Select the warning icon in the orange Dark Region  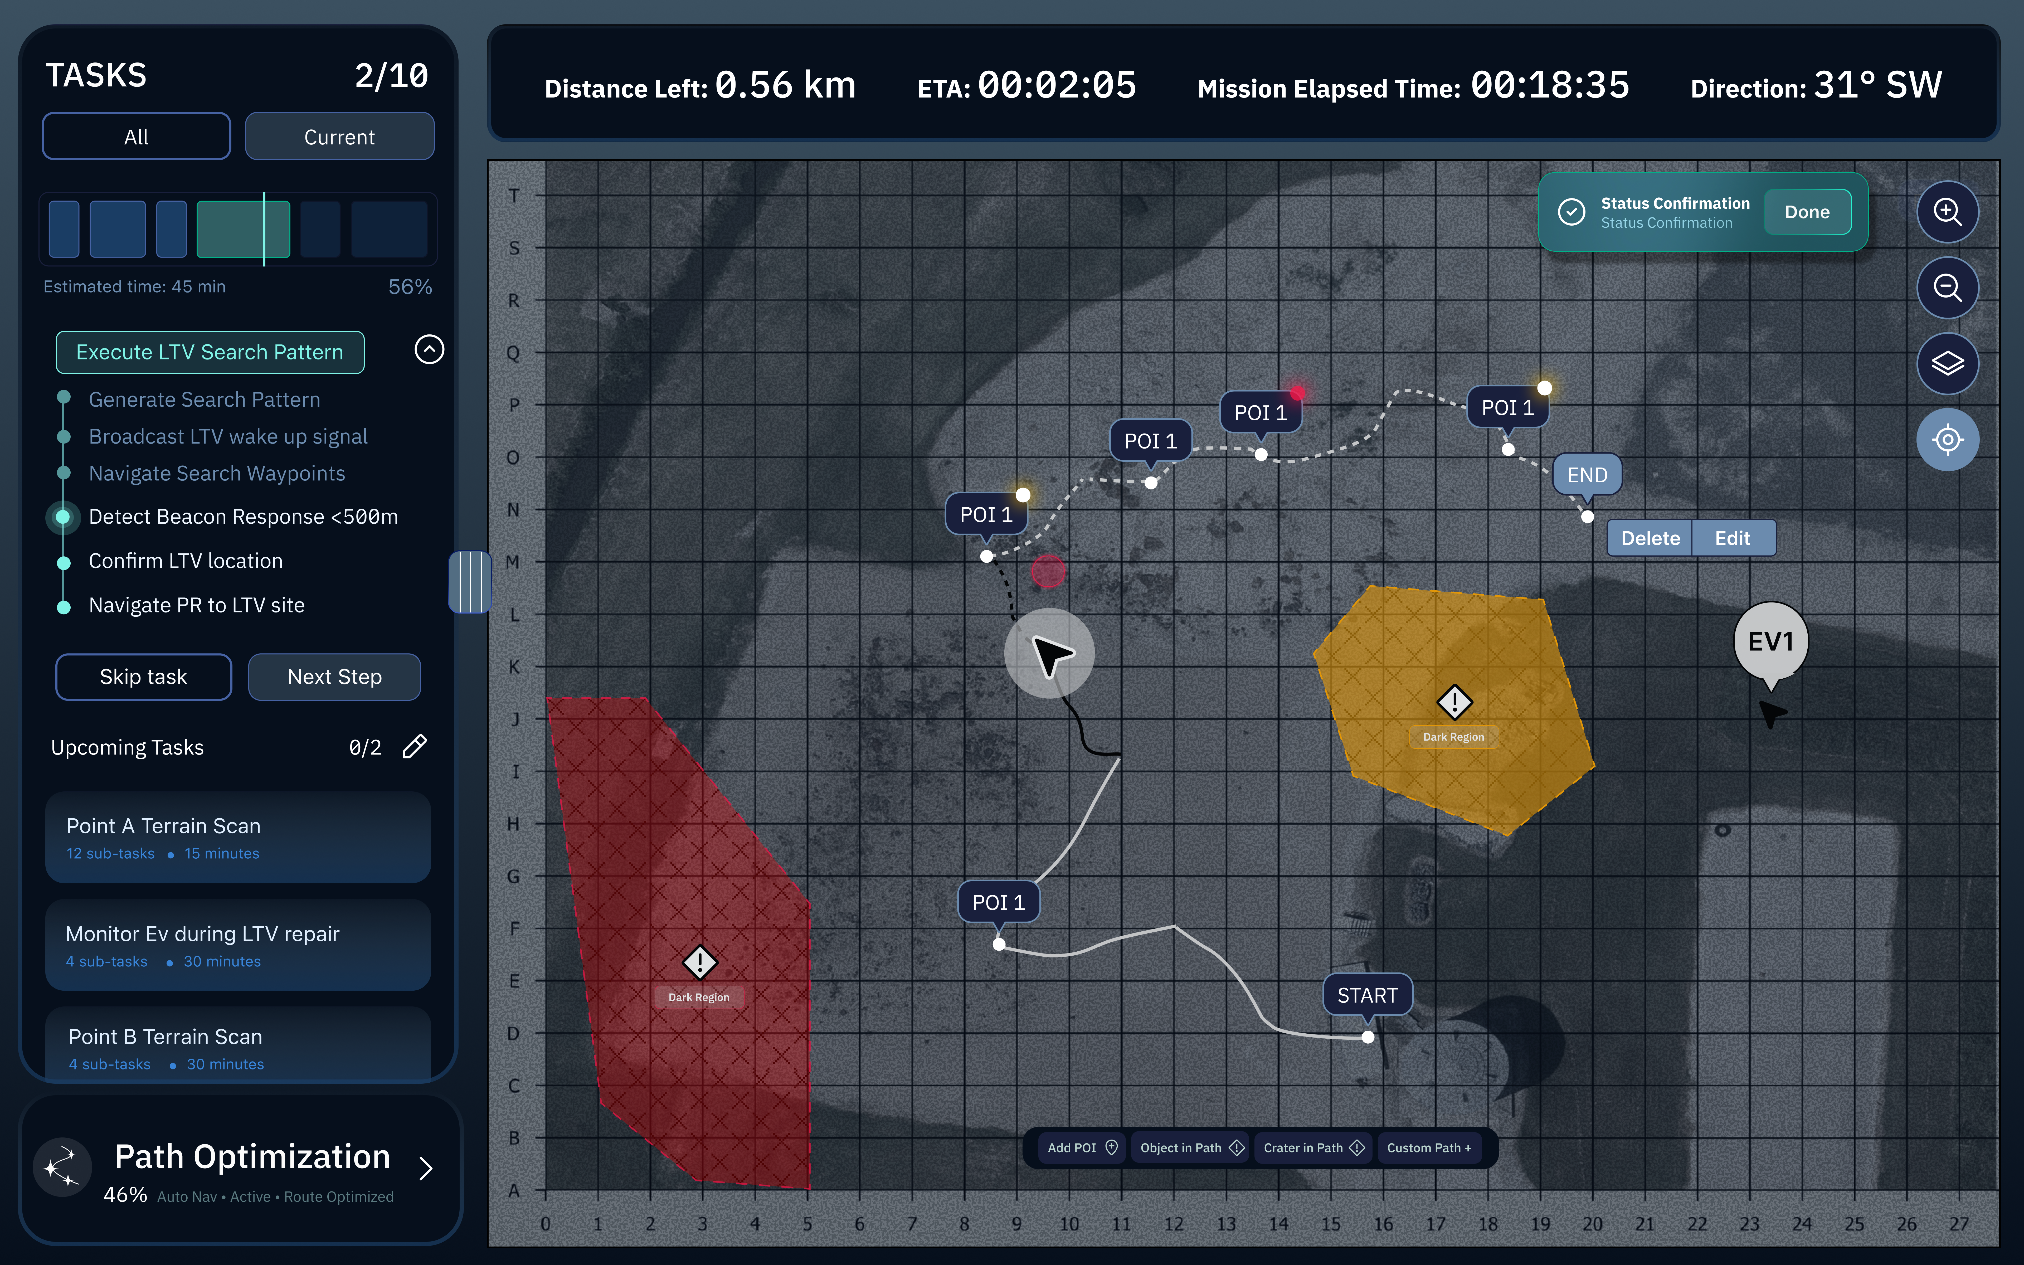tap(1454, 702)
